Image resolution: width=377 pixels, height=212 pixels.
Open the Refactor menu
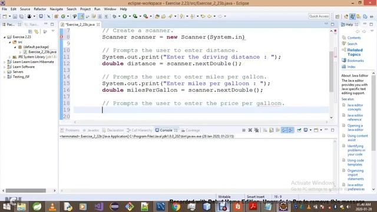tap(40, 9)
